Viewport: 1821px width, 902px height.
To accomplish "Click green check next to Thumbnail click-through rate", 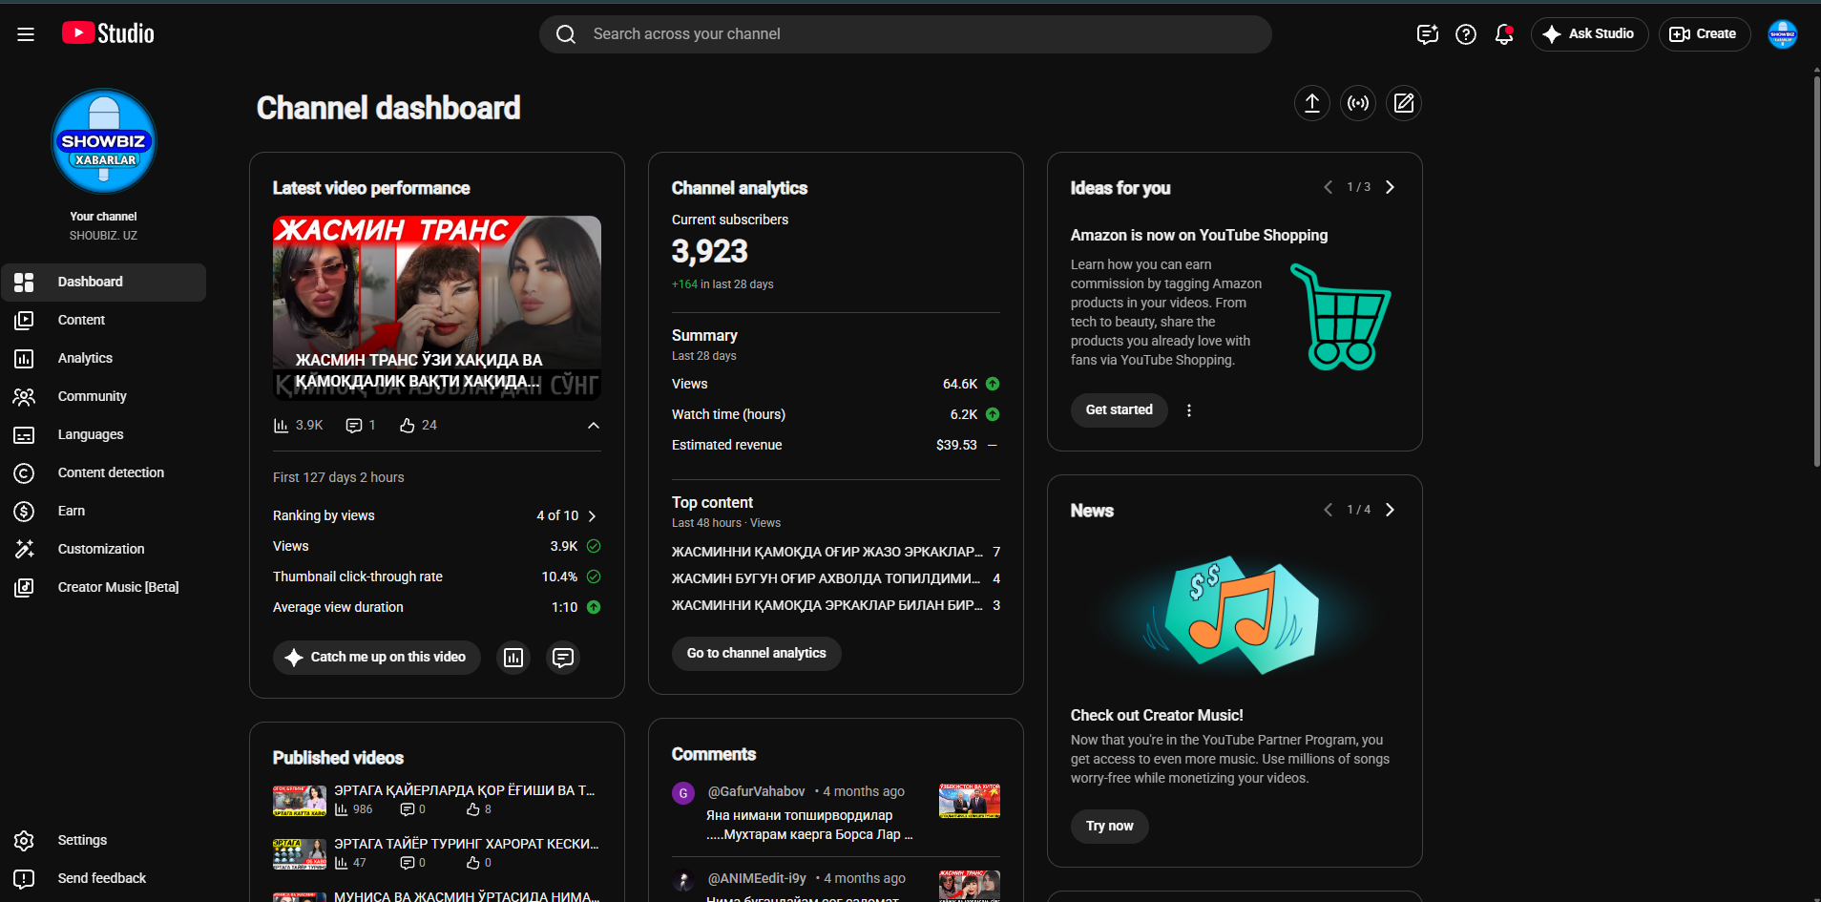I will 594,577.
